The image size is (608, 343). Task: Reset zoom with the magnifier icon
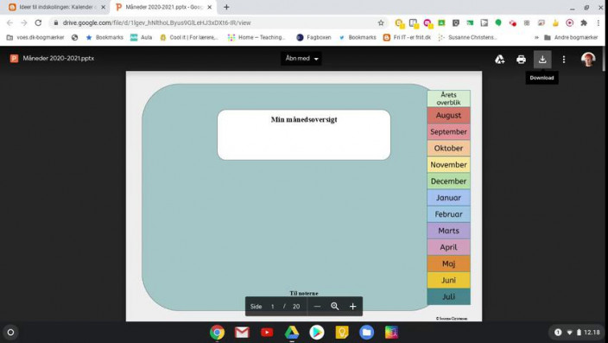pos(334,307)
